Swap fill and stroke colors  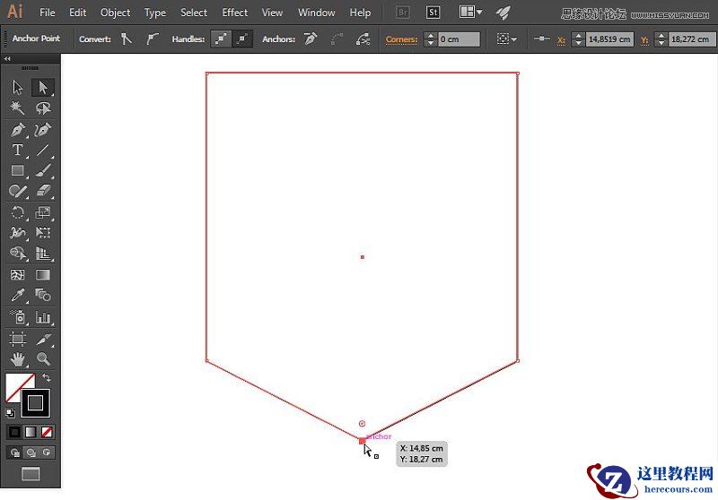click(47, 377)
